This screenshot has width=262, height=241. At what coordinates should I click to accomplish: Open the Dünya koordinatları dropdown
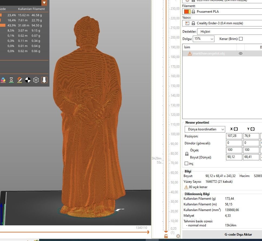(205, 129)
